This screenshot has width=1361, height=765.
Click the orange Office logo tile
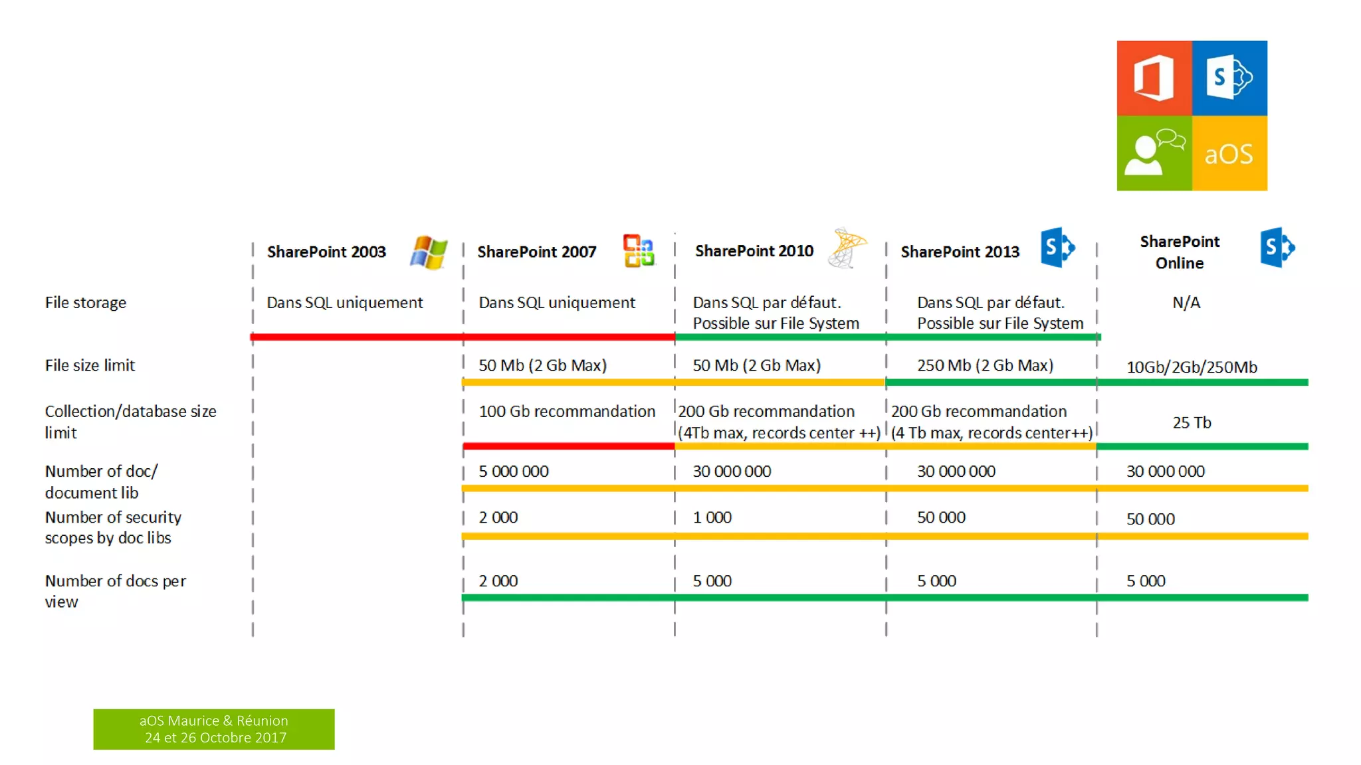point(1154,78)
